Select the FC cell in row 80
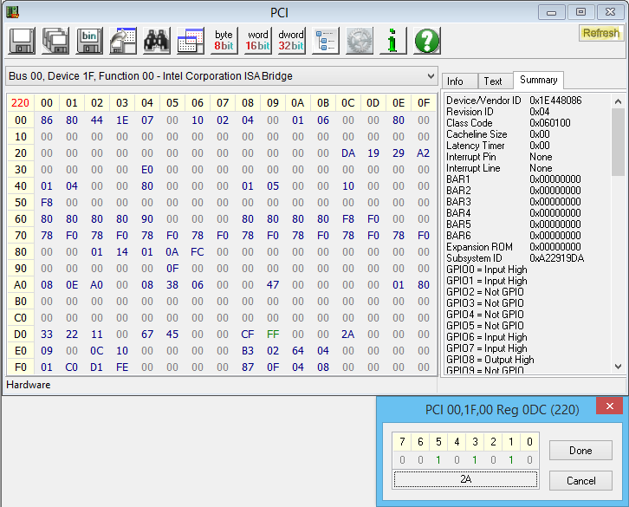 point(198,251)
